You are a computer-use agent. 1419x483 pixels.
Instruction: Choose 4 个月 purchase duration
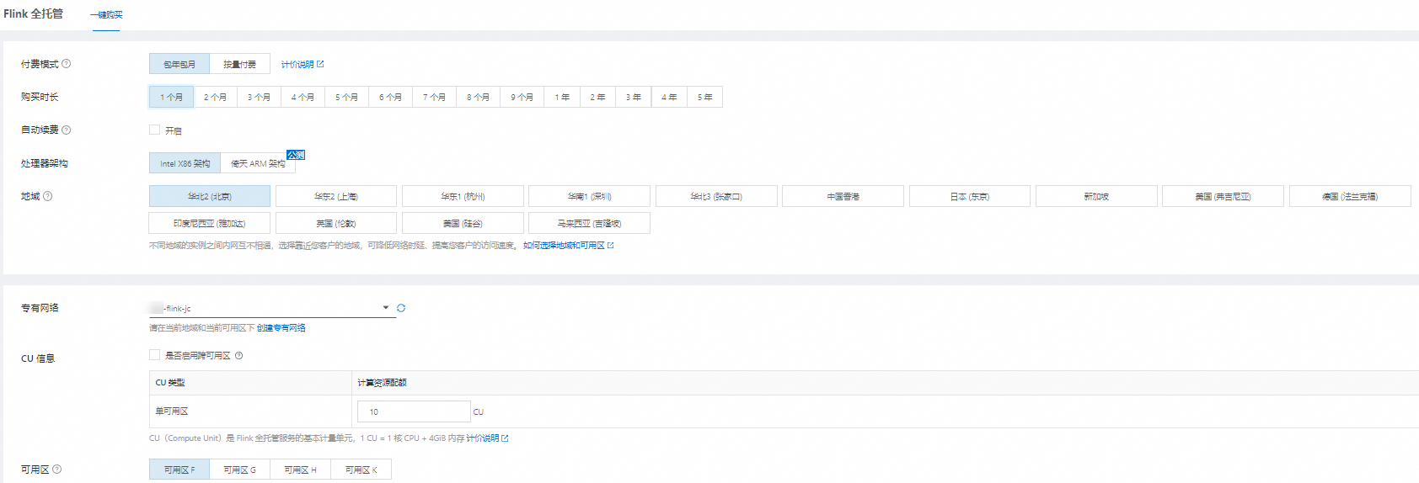pyautogui.click(x=303, y=97)
